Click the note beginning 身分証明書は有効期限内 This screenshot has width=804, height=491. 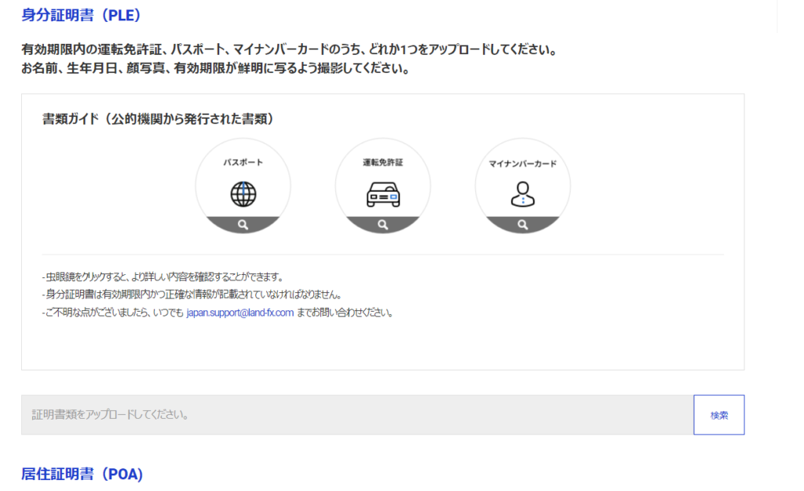192,295
